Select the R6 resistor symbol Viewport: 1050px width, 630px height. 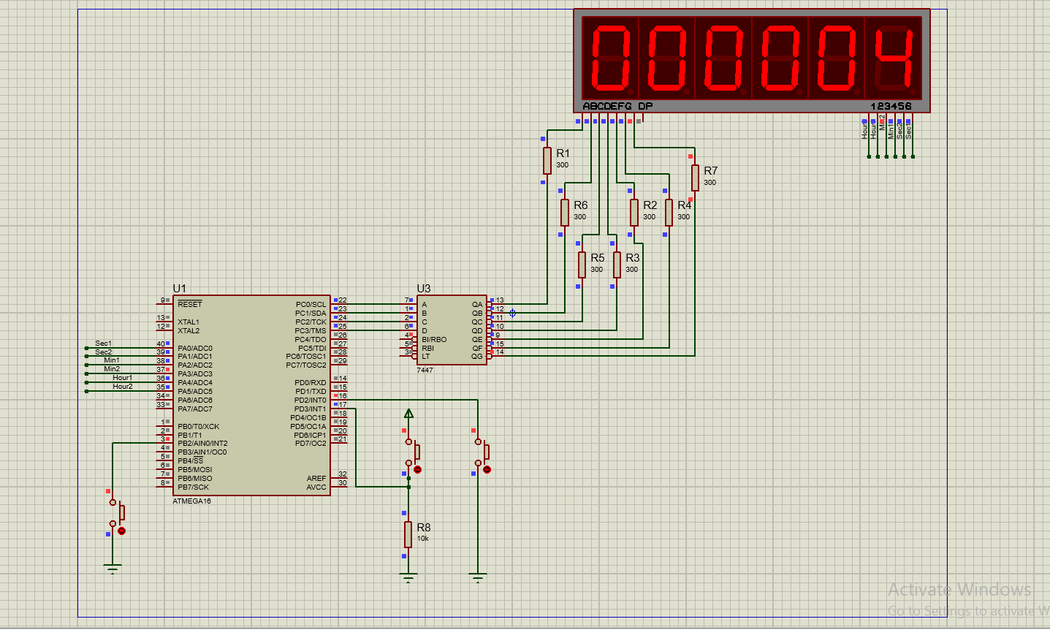[564, 213]
